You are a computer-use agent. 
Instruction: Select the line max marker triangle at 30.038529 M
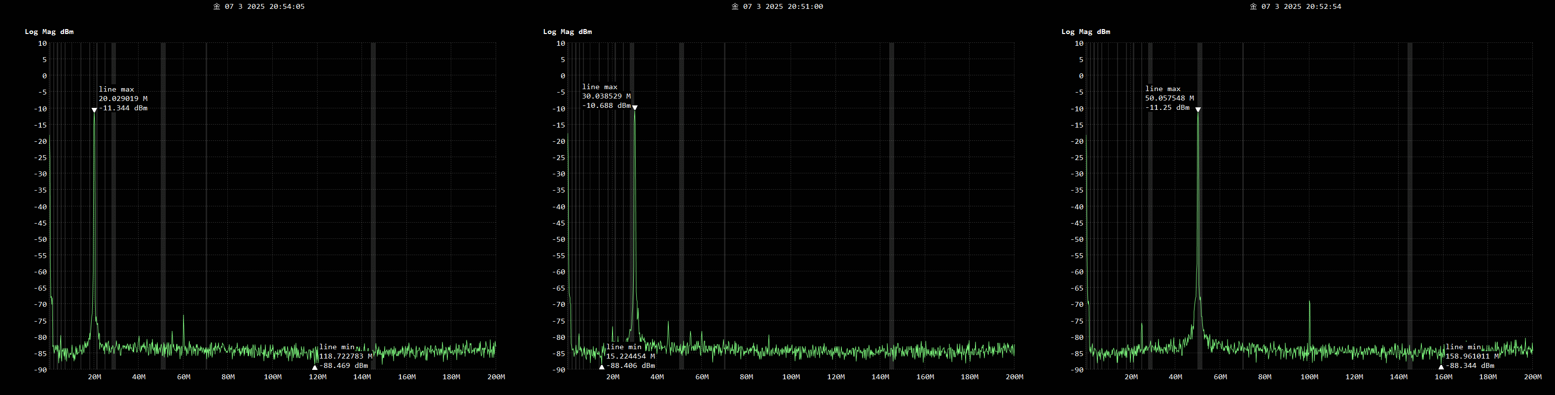(634, 108)
